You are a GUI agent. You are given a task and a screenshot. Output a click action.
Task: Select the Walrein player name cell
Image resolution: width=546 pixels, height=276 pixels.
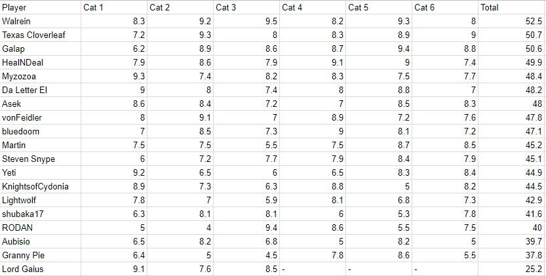point(41,22)
